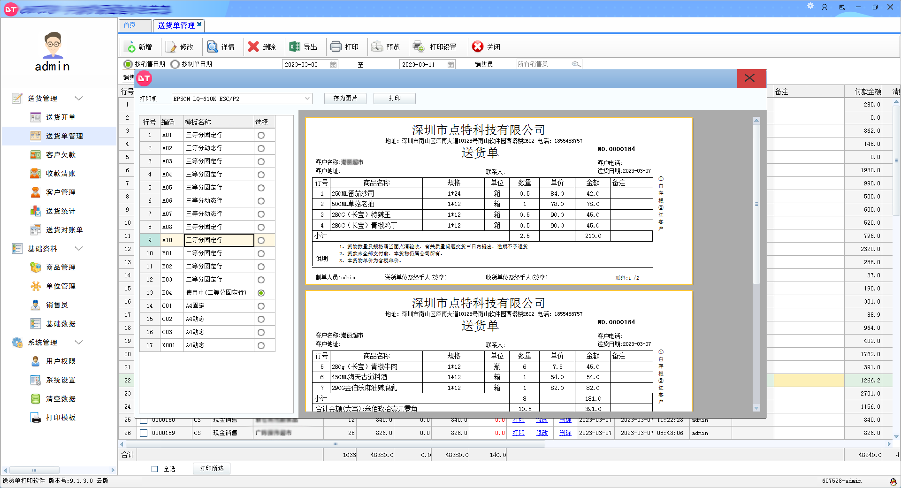
Task: Select 按制单日期 radio button
Action: [175, 64]
